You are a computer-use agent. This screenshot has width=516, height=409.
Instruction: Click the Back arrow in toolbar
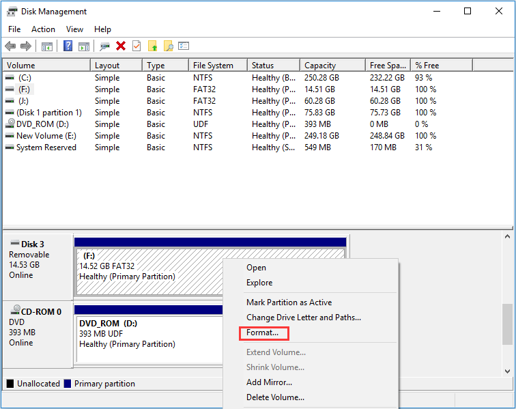[x=10, y=46]
